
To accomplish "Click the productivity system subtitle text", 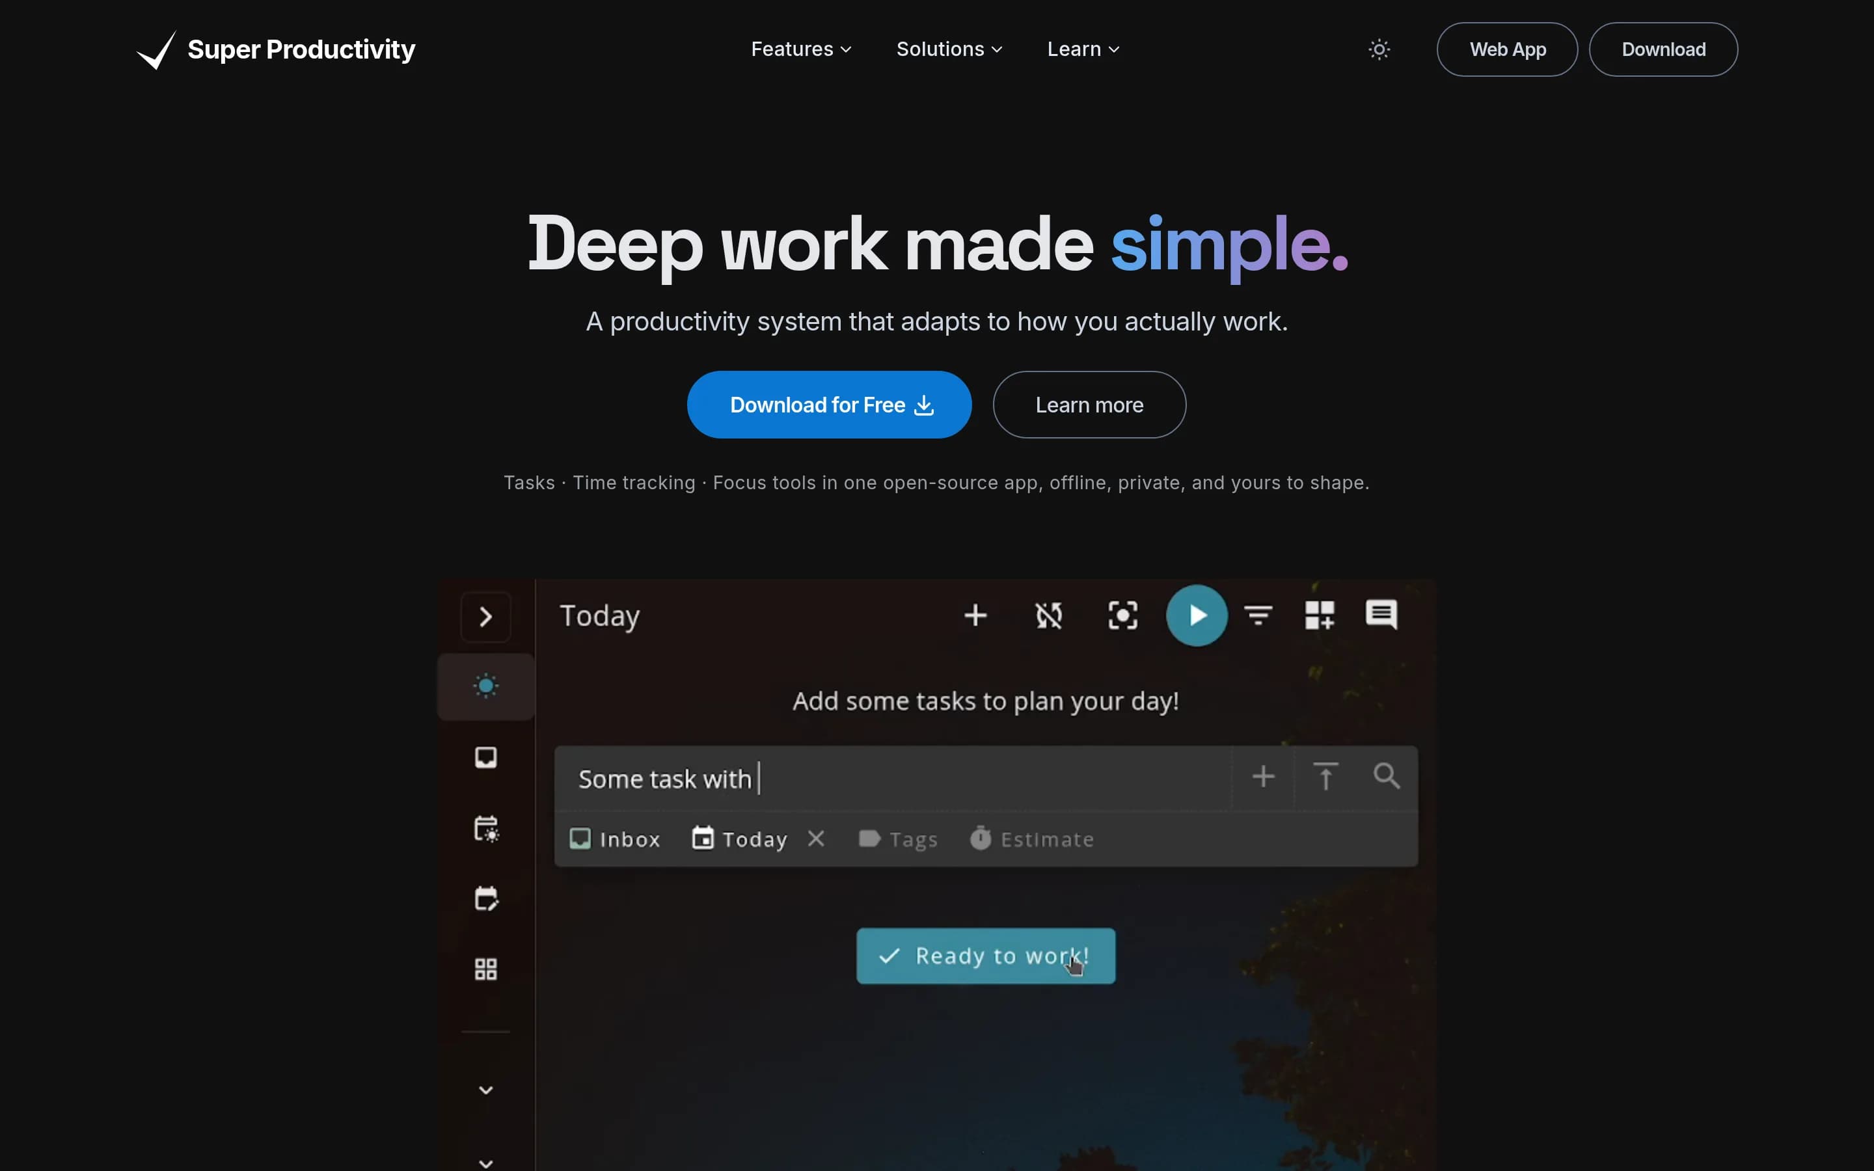I will point(937,321).
